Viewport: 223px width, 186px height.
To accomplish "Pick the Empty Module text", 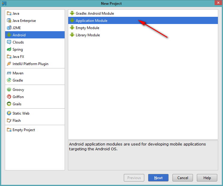I will tap(87, 28).
